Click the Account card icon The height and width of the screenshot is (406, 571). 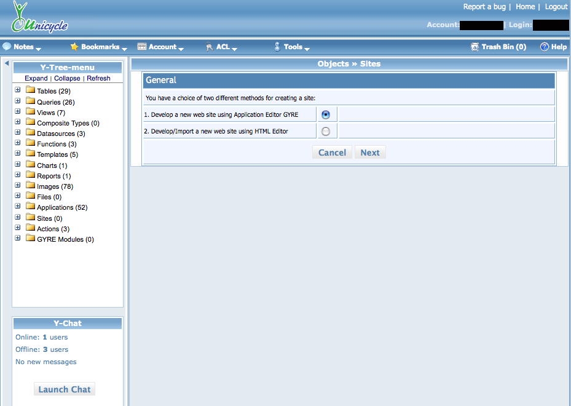[x=142, y=47]
